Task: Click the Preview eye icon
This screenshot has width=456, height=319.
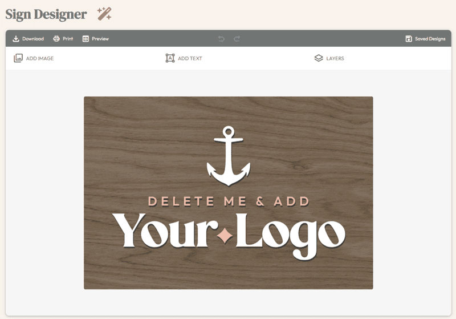Action: point(85,39)
